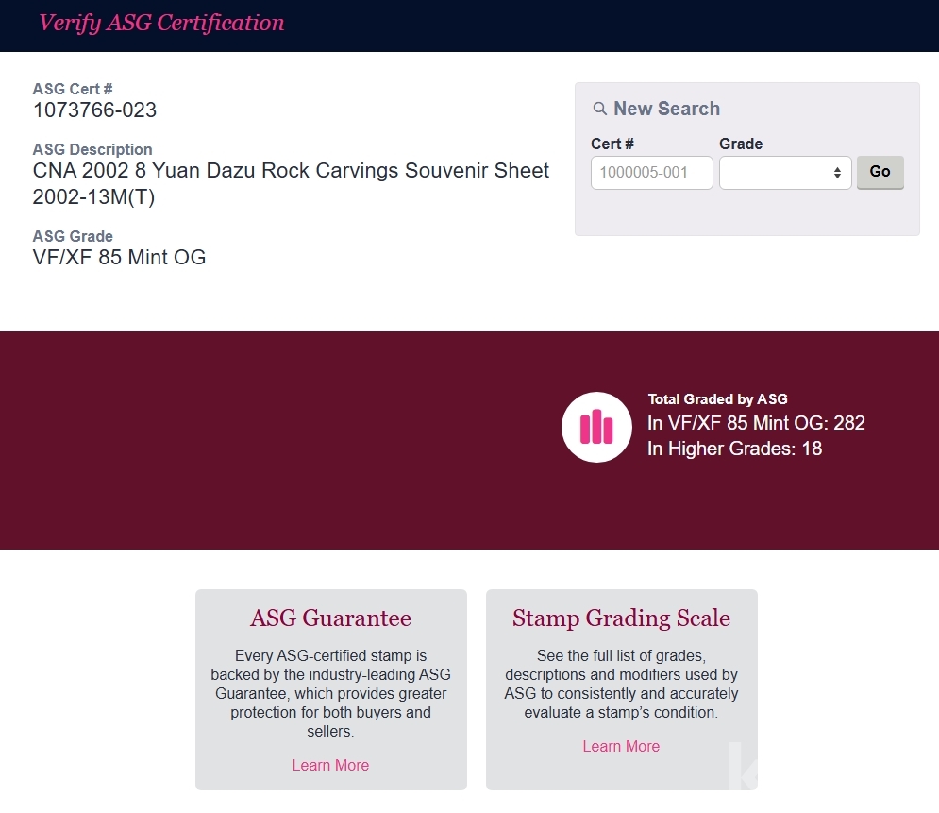Screen dimensions: 939x813
Task: Select cert number 1073766-023 text
Action: pyautogui.click(x=94, y=110)
